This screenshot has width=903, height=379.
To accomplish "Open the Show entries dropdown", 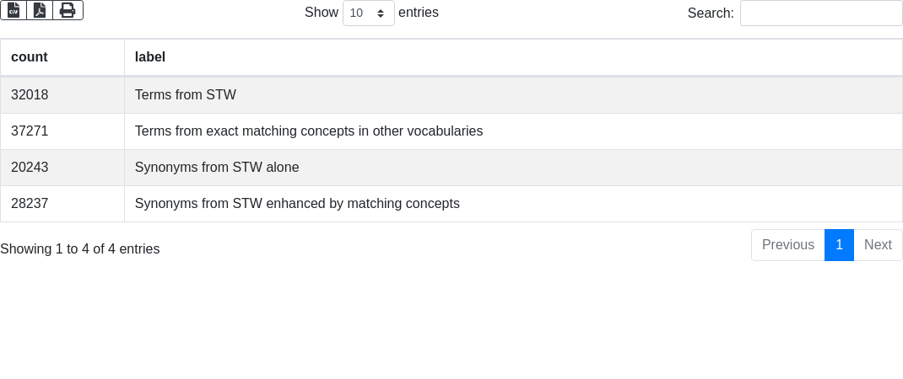I will click(368, 13).
